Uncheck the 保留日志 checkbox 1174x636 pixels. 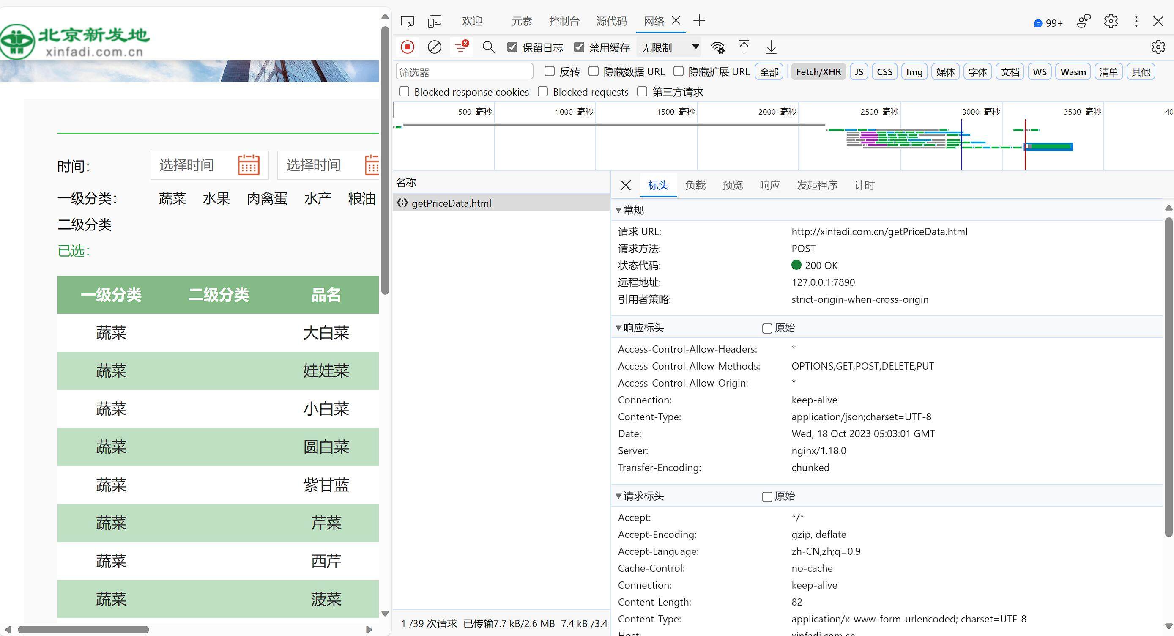pos(512,47)
